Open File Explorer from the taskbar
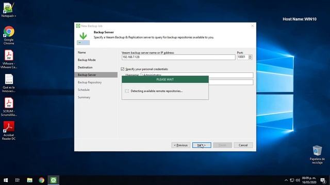Screen dimensions: 330x185 tap(30, 180)
